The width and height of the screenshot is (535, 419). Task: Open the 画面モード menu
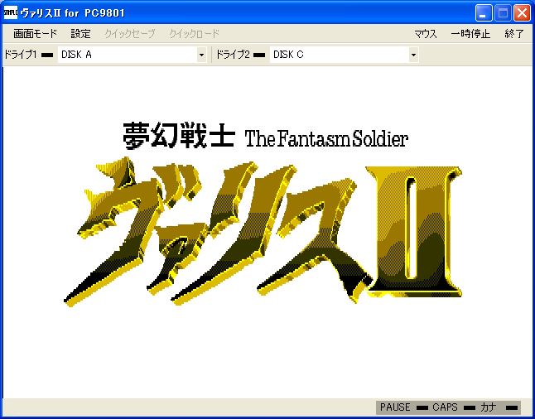[x=35, y=34]
